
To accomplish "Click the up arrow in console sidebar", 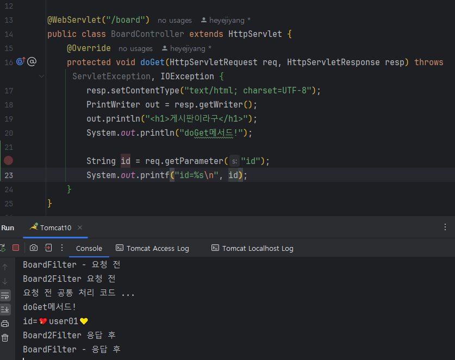I will pyautogui.click(x=5, y=267).
